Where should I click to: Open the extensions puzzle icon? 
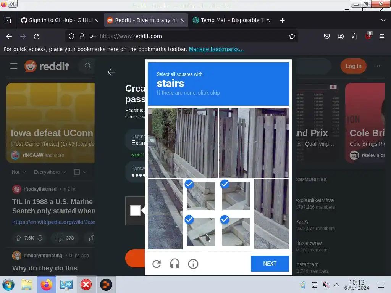(354, 36)
